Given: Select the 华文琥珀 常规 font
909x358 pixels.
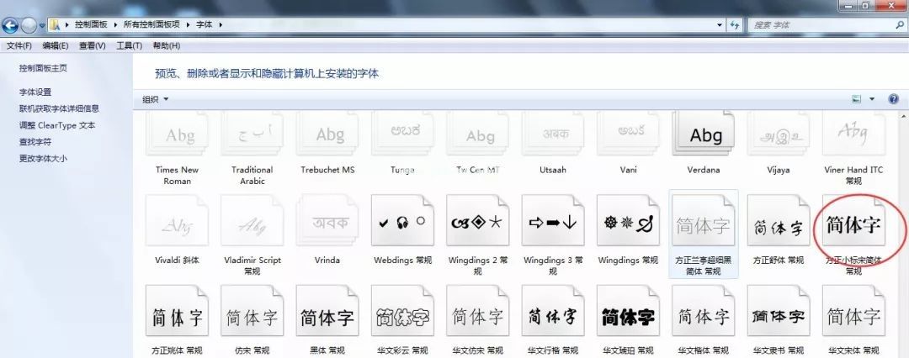Looking at the screenshot, I should coord(629,317).
